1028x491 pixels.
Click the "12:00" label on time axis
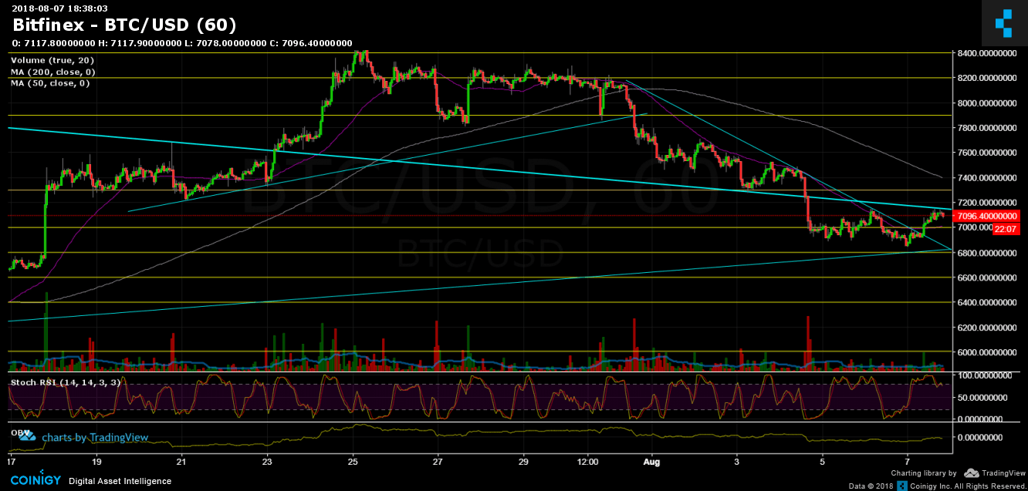point(589,463)
